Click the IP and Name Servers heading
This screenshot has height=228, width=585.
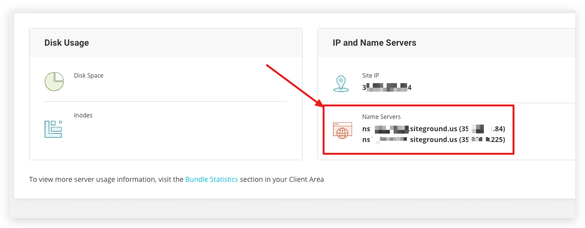(x=374, y=43)
